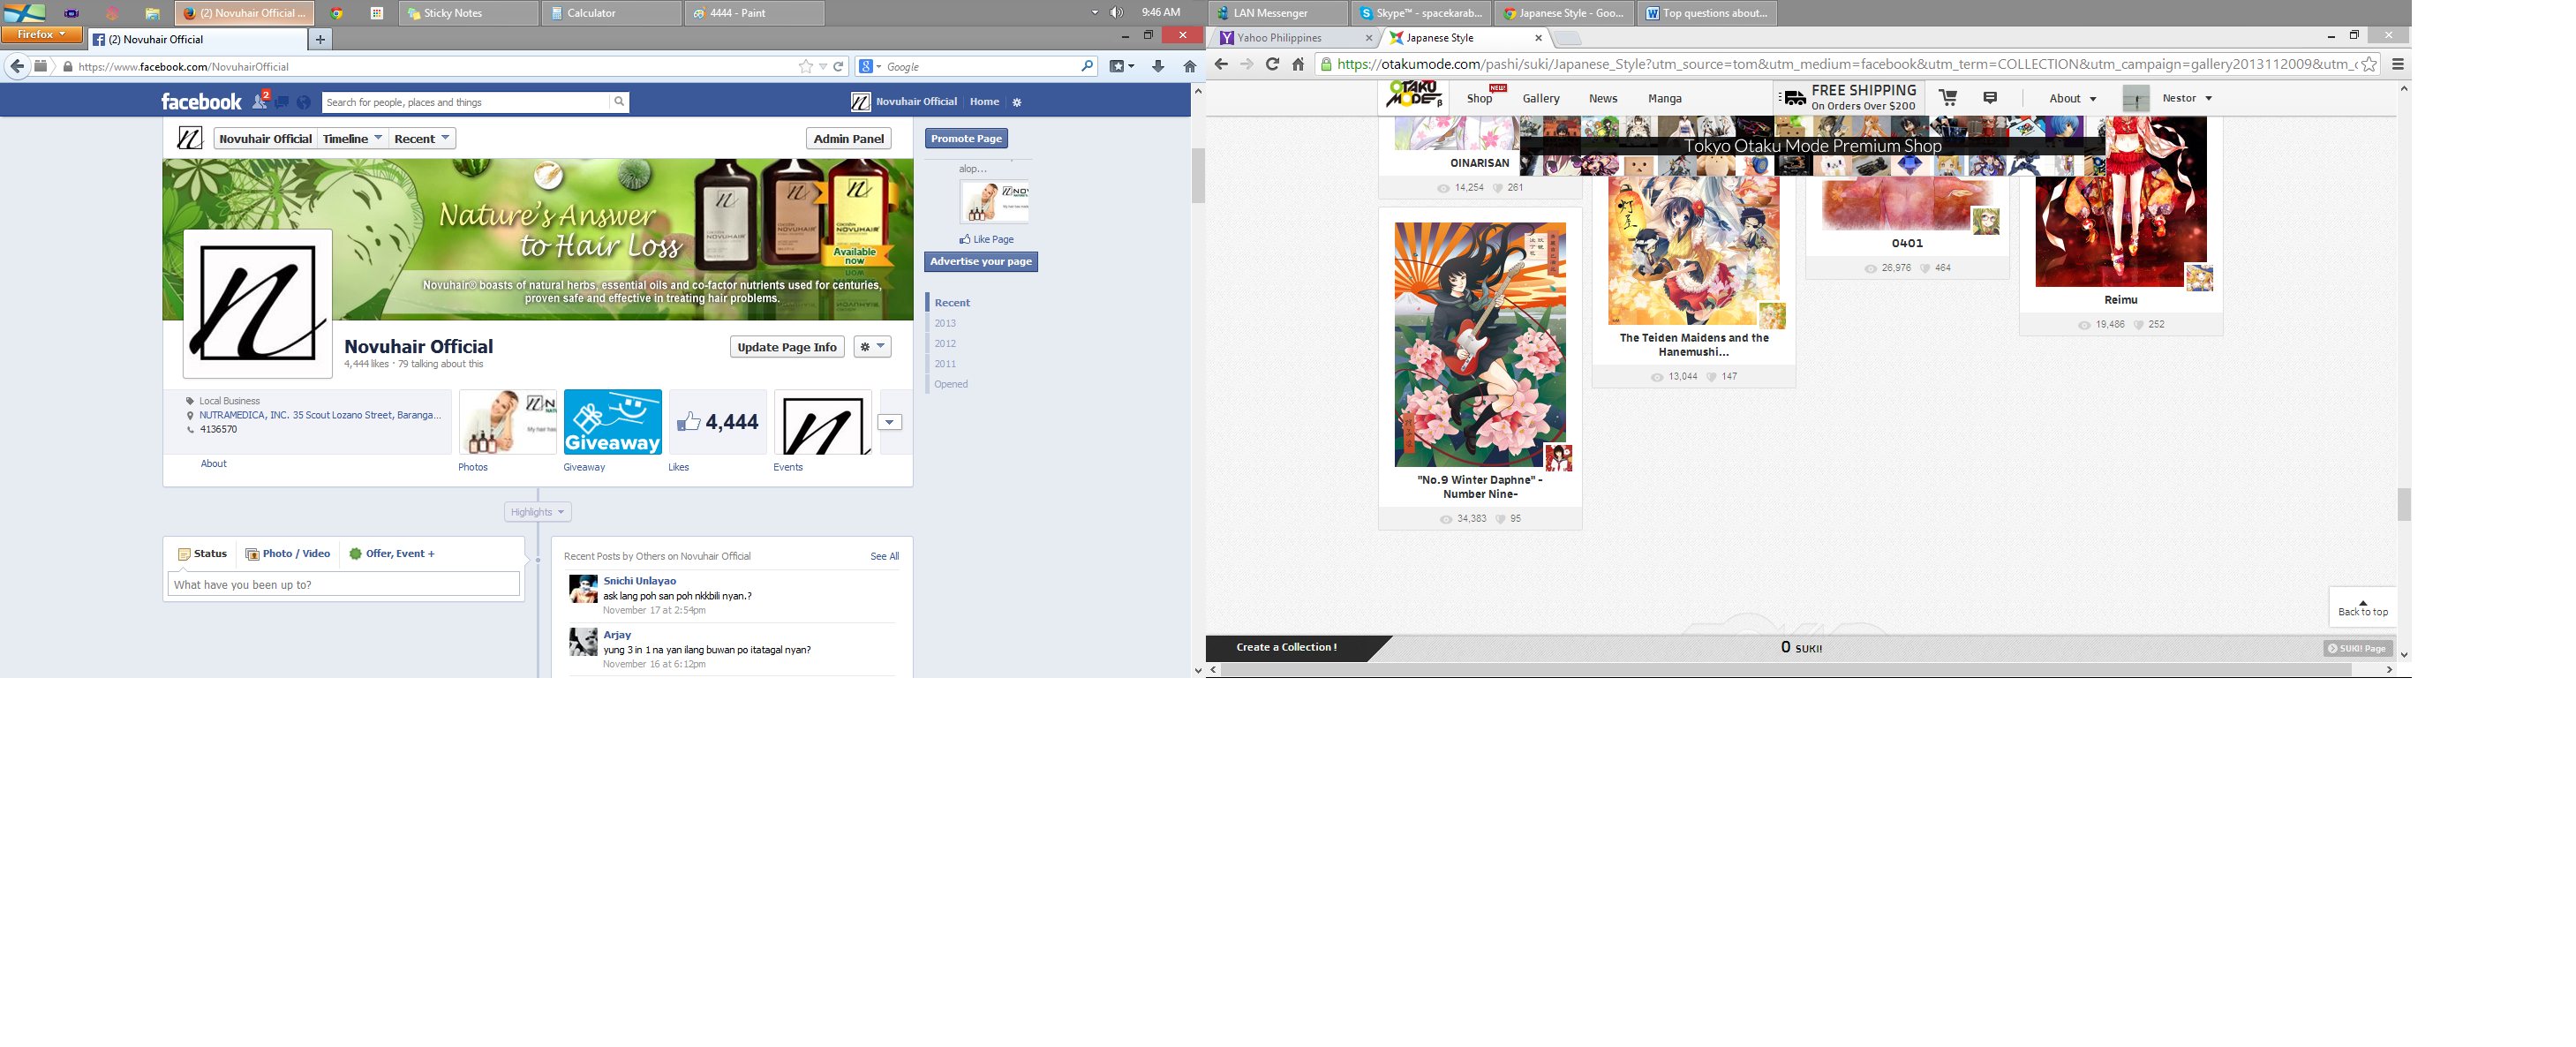Viewport: 2576px width, 1047px height.
Task: Click the Facebook logo
Action: tap(201, 101)
